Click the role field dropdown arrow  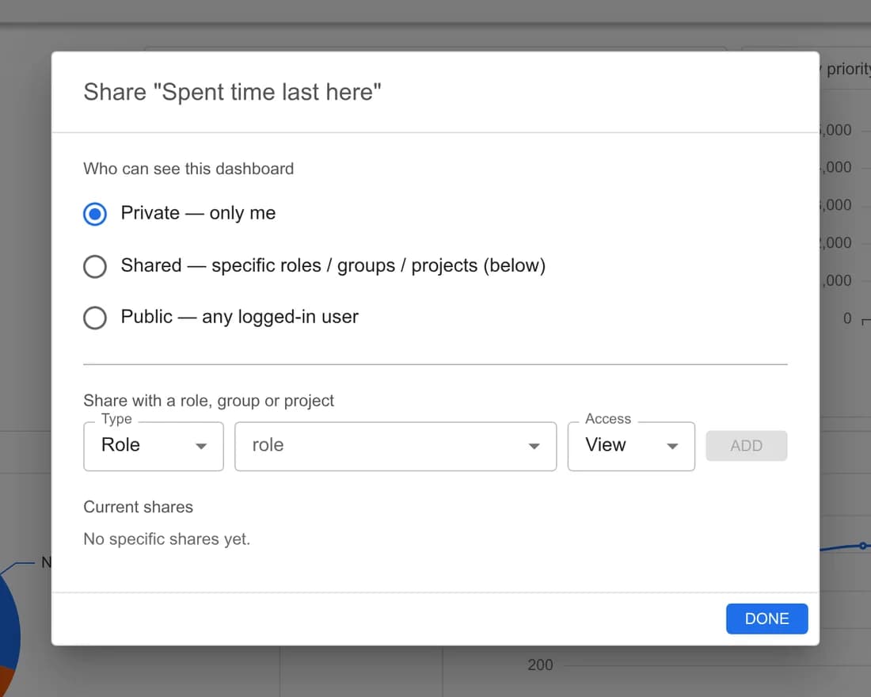[534, 447]
